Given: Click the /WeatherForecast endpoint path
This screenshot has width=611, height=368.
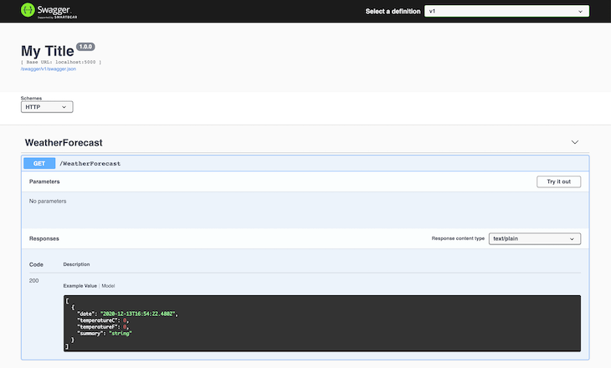Looking at the screenshot, I should [90, 164].
